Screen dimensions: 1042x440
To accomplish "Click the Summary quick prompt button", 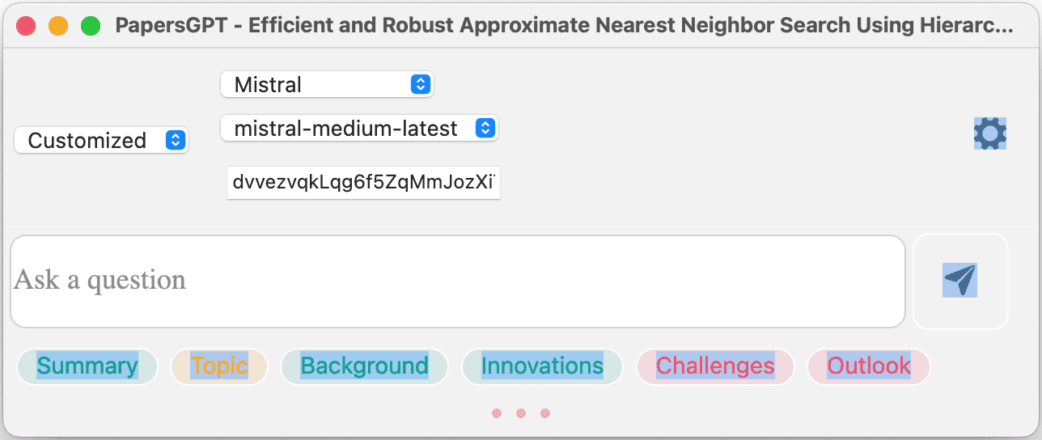I will click(x=87, y=366).
